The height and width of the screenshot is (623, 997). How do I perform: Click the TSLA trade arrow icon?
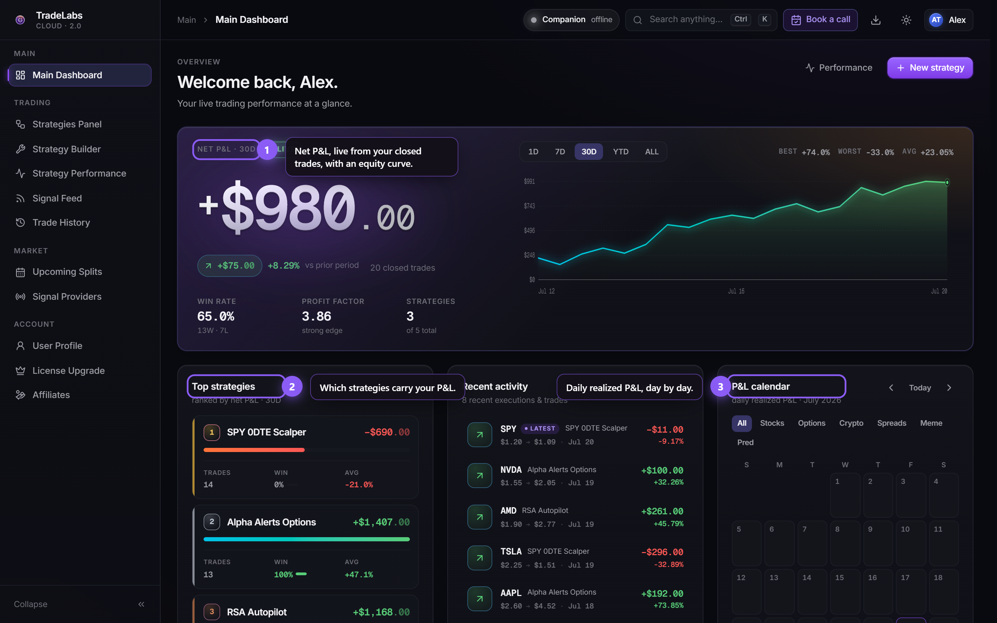point(479,558)
